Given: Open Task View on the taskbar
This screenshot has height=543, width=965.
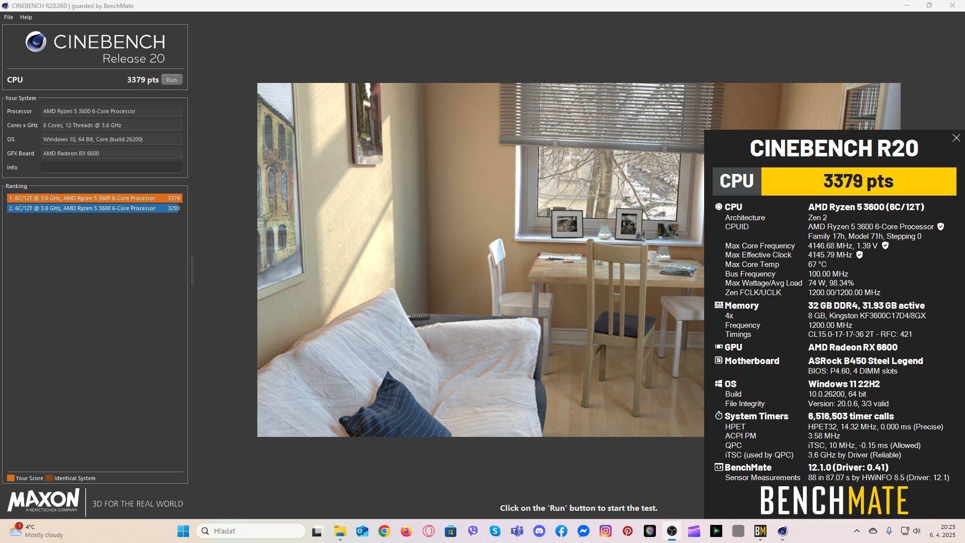Looking at the screenshot, I should pos(317,531).
